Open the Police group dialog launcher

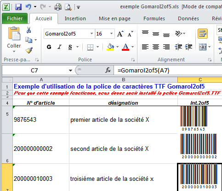[x=133, y=60]
